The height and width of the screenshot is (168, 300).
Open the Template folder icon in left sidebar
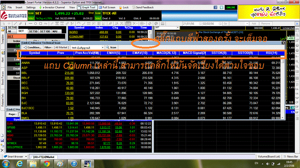3,30
